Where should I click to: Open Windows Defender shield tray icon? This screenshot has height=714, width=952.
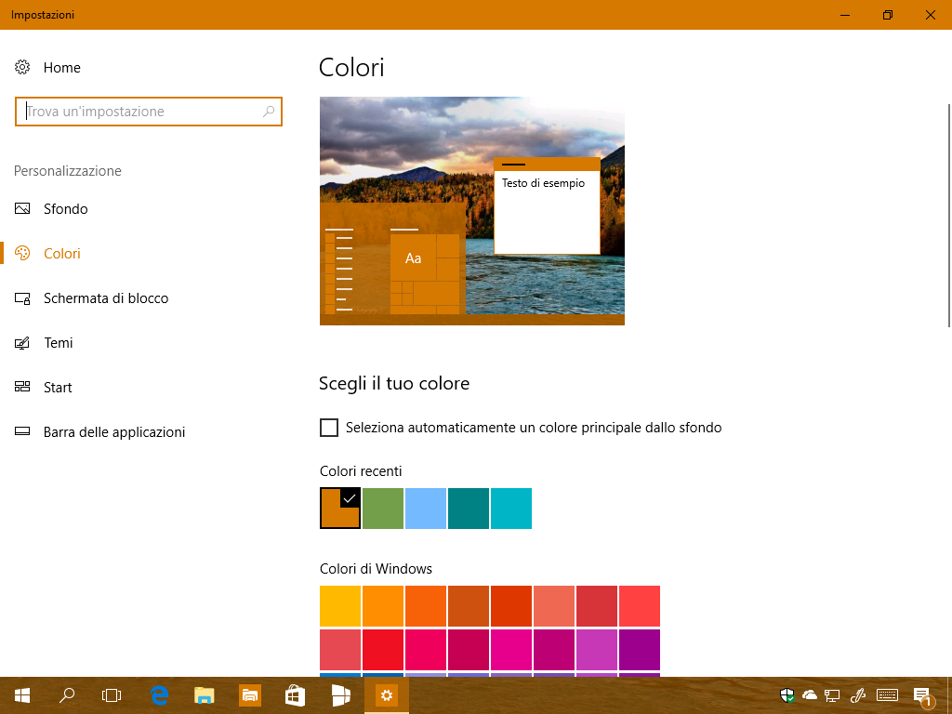coord(787,695)
